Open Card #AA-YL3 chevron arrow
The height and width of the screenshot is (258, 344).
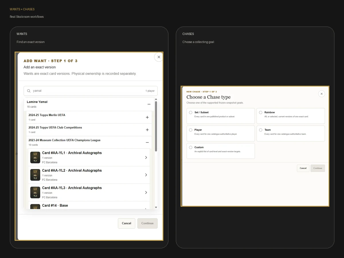click(x=146, y=192)
